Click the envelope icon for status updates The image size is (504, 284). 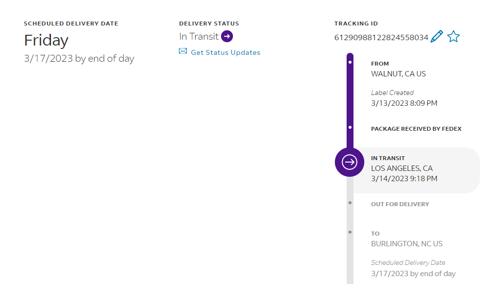tap(183, 51)
